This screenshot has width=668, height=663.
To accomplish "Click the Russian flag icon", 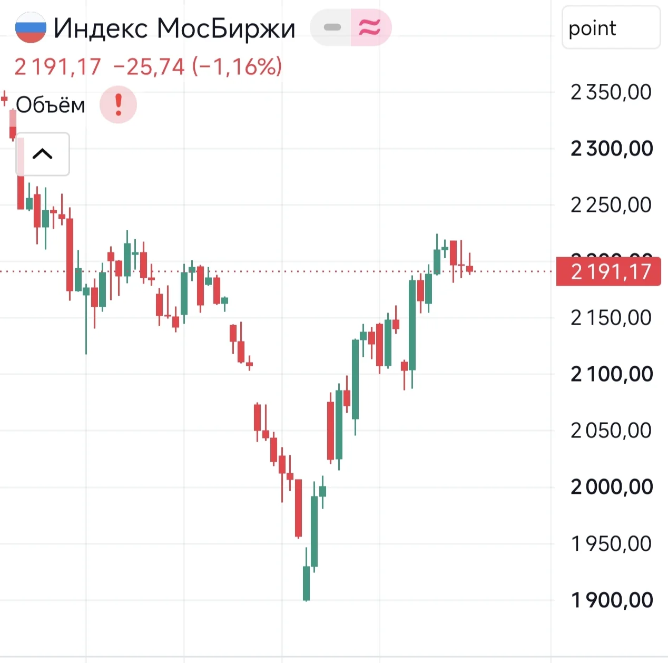I will coord(31,27).
